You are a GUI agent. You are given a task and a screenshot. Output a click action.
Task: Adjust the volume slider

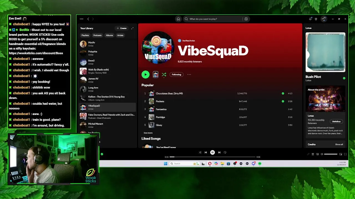(x=331, y=154)
